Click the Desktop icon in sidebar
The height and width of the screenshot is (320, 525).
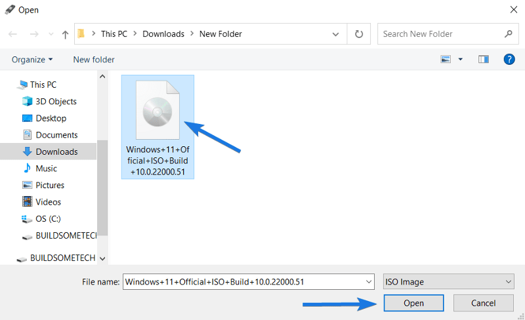(27, 118)
